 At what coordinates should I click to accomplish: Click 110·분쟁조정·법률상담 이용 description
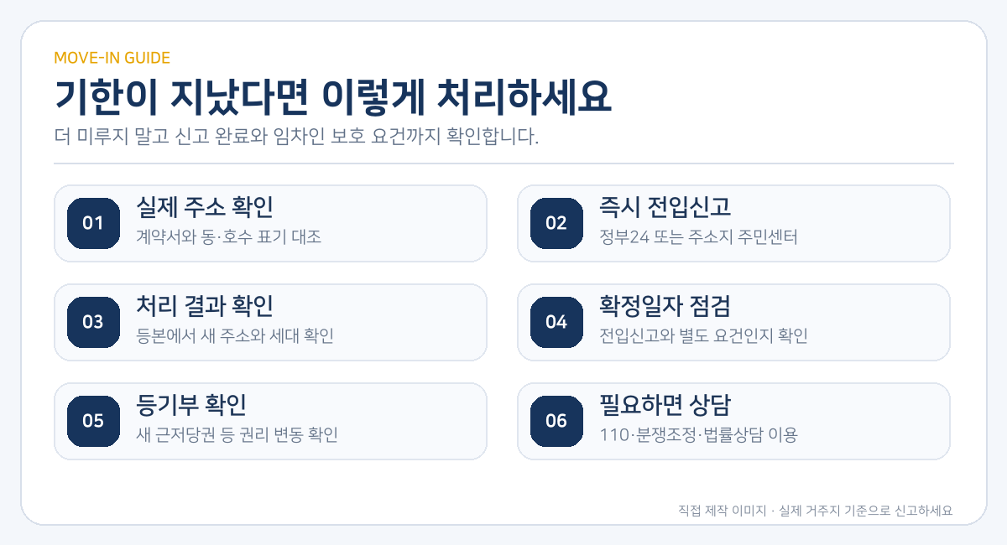(698, 435)
